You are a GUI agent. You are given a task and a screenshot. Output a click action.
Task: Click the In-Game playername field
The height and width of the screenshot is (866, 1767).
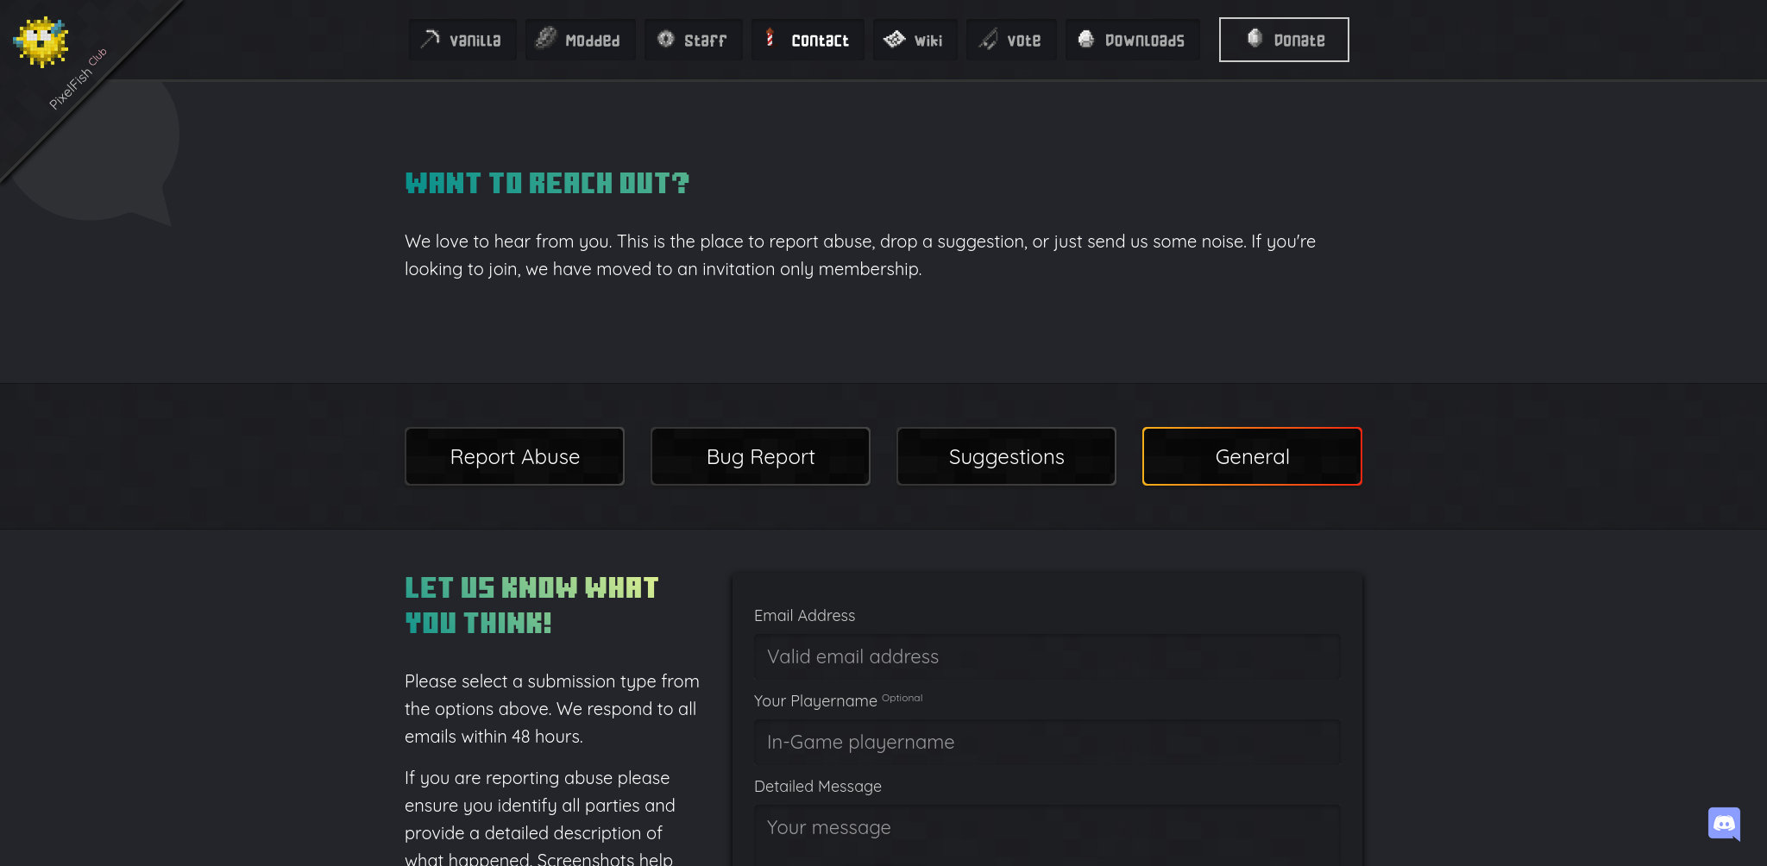pos(1047,742)
